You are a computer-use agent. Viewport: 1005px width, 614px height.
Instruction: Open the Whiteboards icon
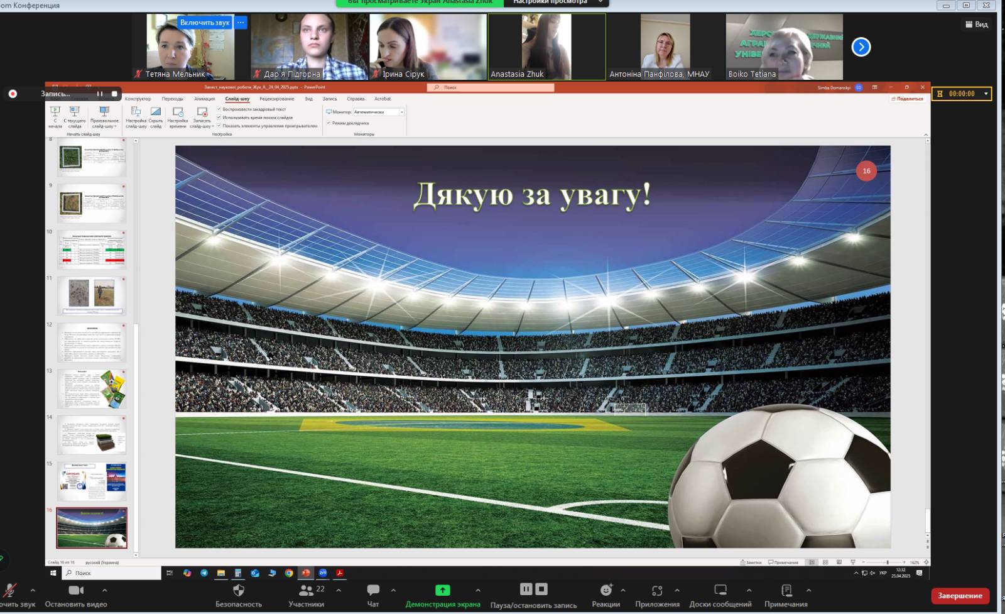point(720,590)
